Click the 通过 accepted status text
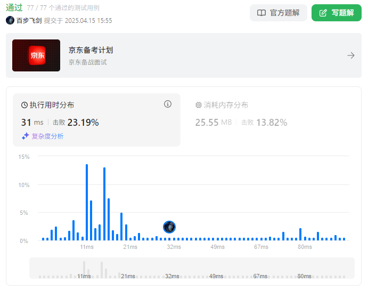Screen dimensions: 368x291 coord(14,7)
